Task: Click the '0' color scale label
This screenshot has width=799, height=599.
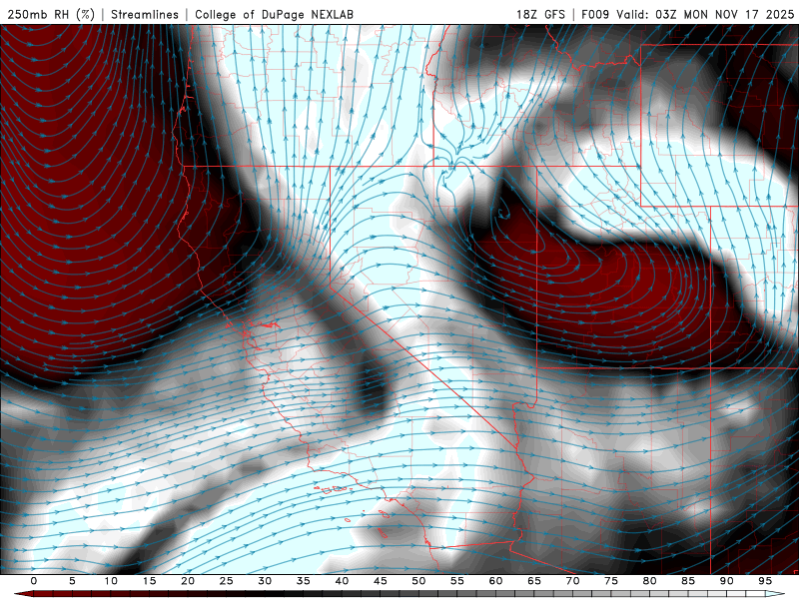Action: (34, 581)
